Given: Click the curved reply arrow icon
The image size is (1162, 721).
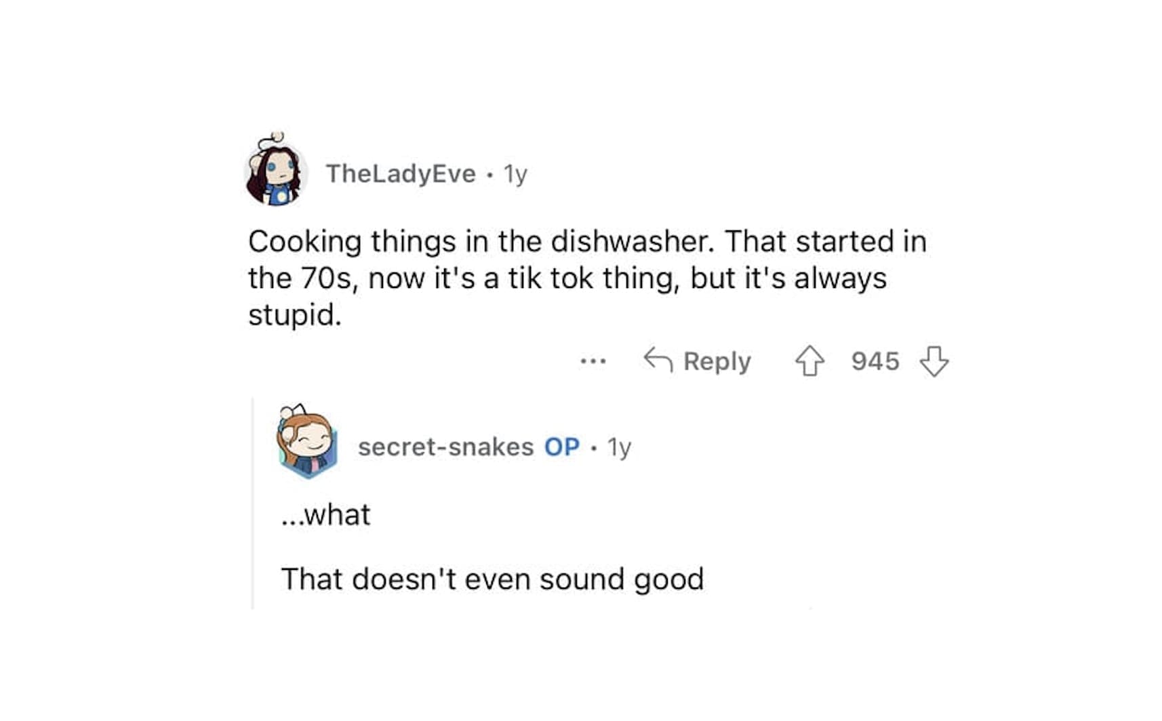Looking at the screenshot, I should [658, 360].
